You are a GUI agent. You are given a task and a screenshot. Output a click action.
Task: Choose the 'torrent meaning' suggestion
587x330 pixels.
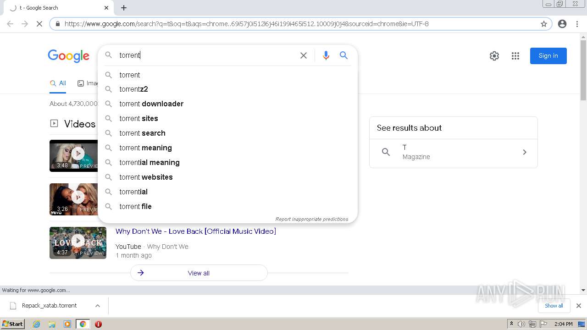227,148
